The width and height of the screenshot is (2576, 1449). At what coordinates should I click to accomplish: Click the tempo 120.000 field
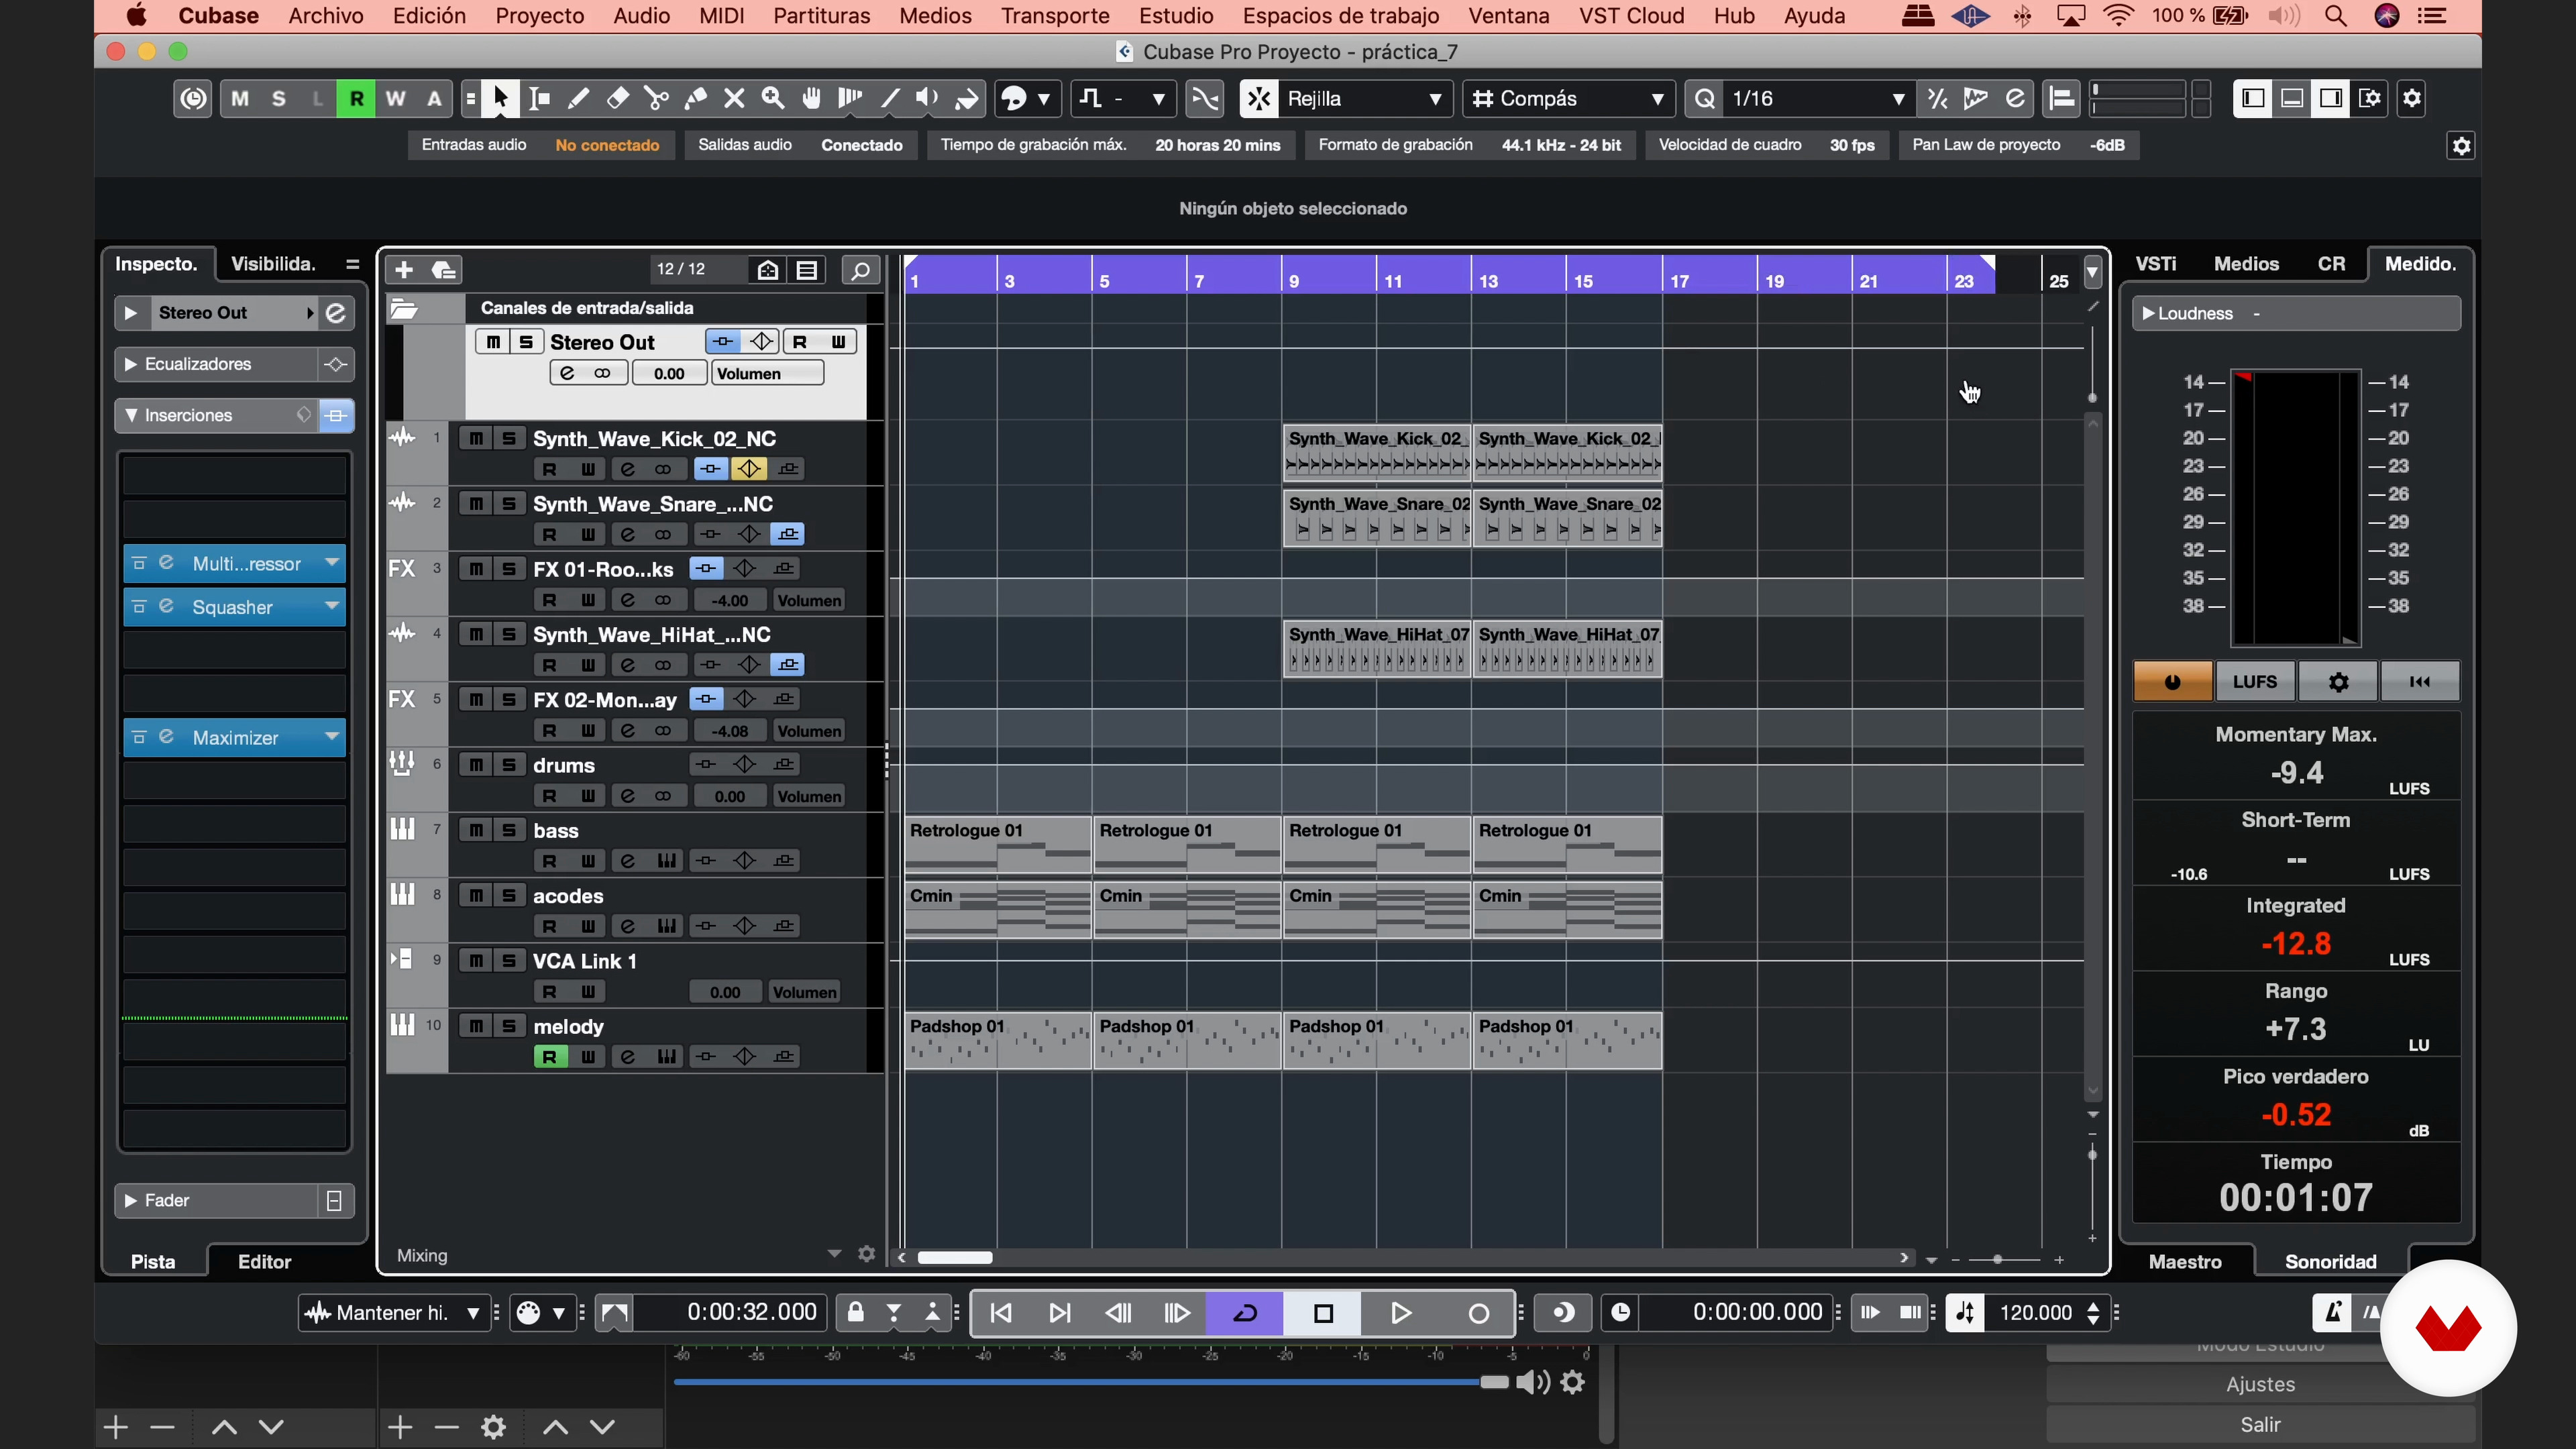click(2035, 1313)
